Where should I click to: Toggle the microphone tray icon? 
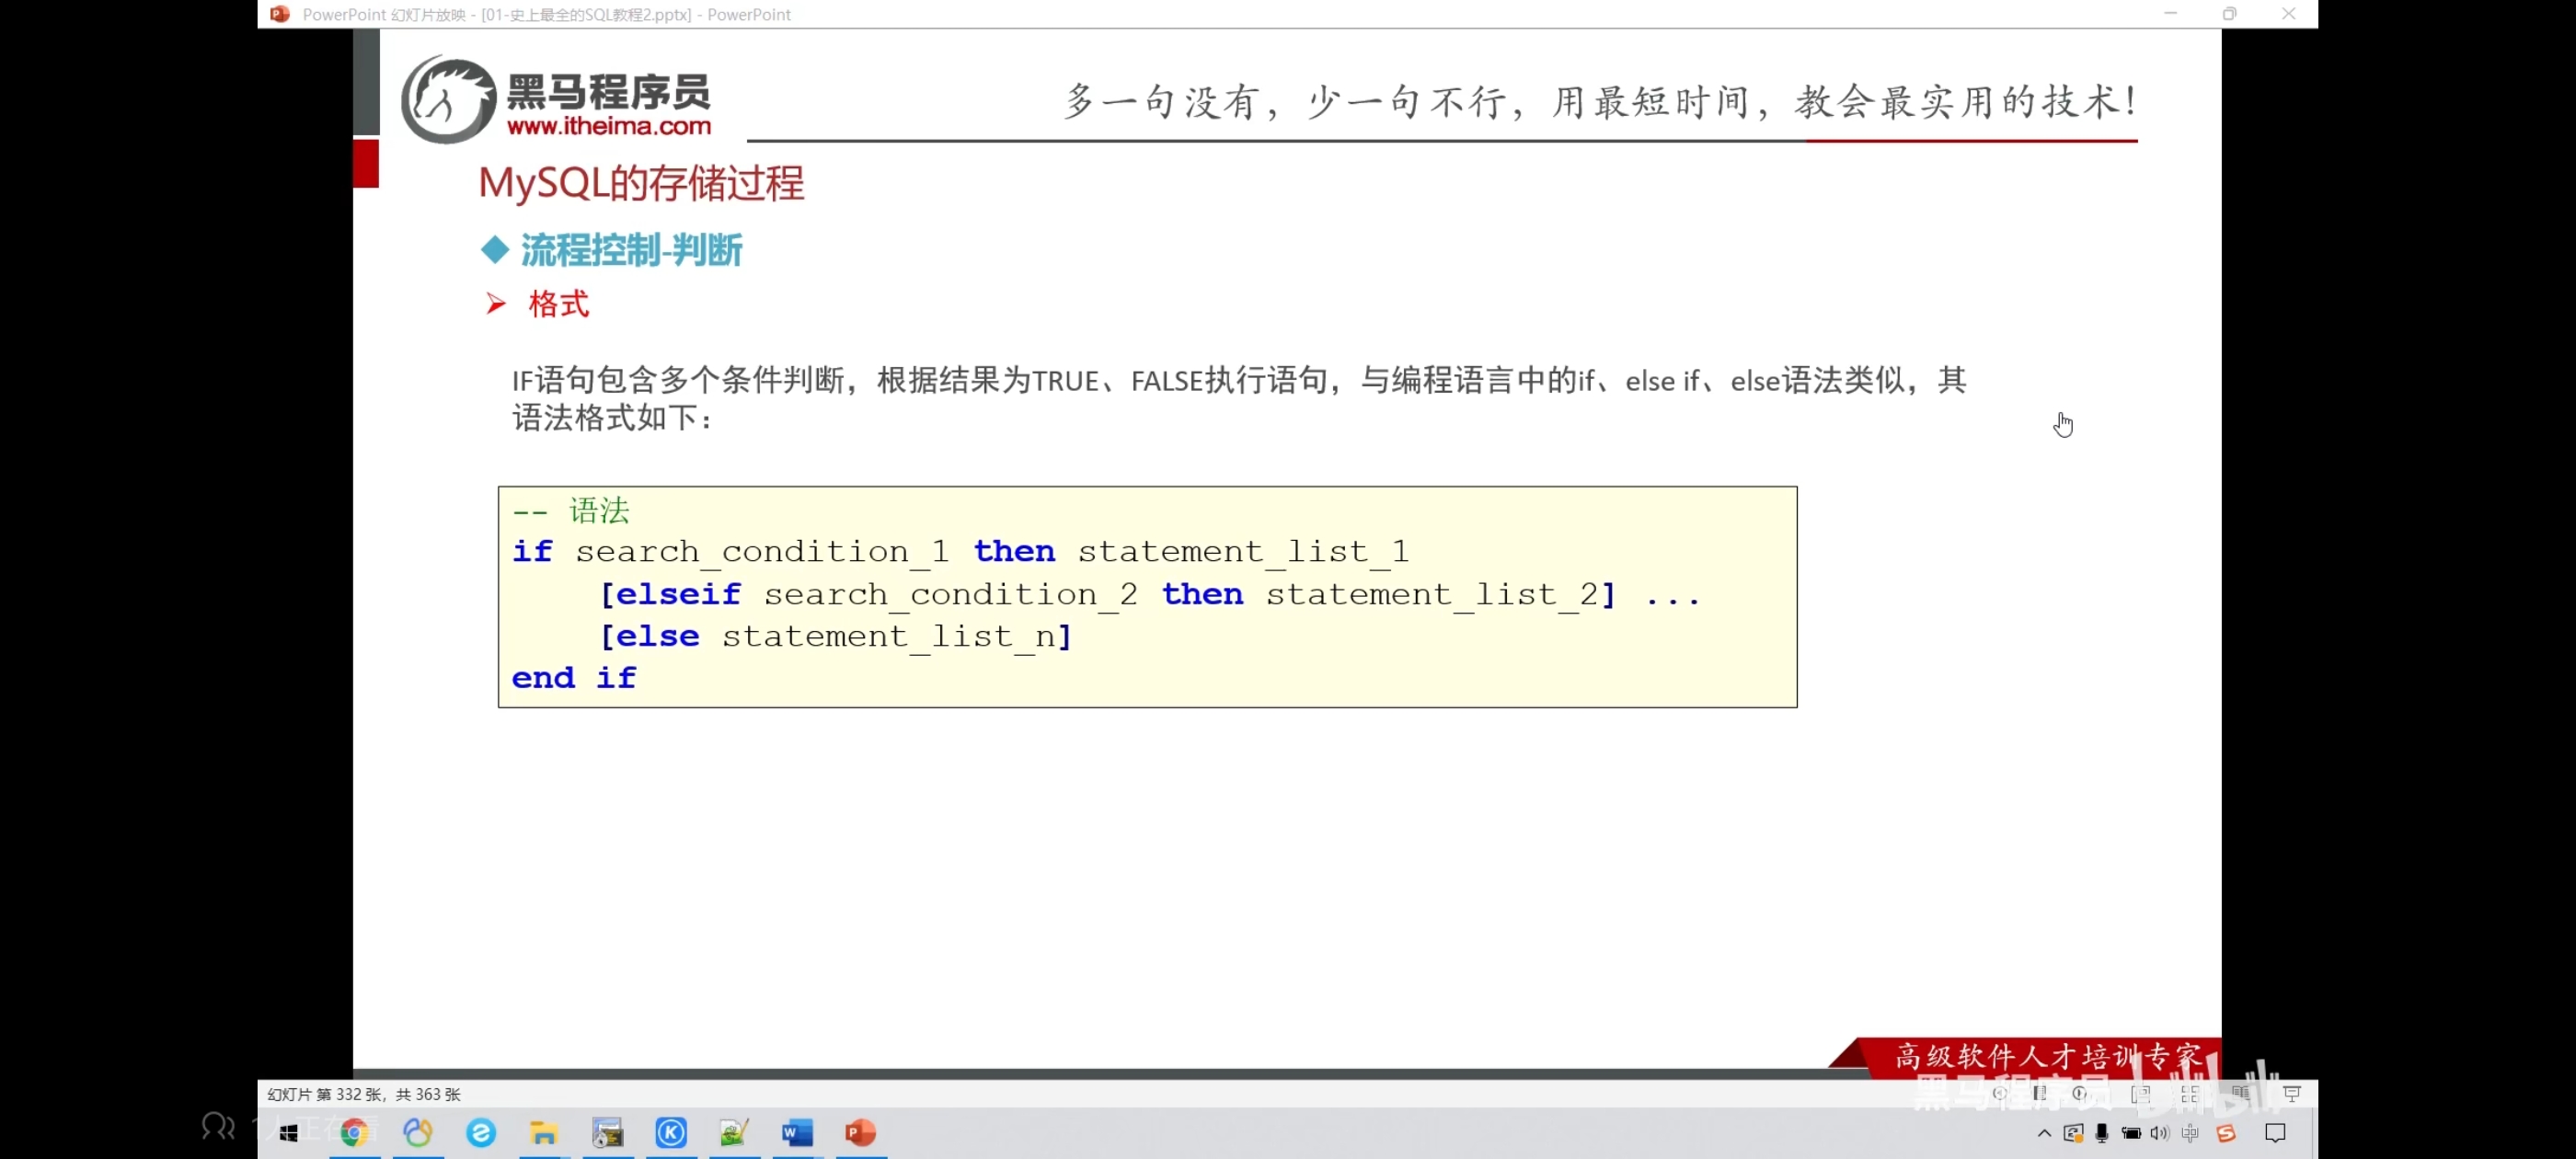pos(2101,1132)
